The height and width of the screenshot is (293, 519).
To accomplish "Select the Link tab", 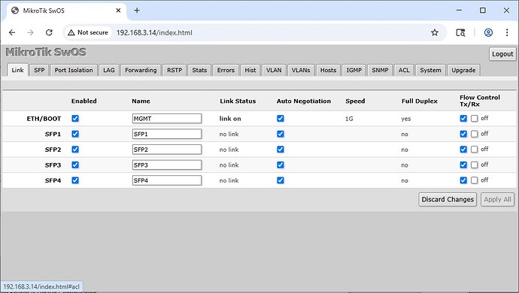I will (x=17, y=70).
